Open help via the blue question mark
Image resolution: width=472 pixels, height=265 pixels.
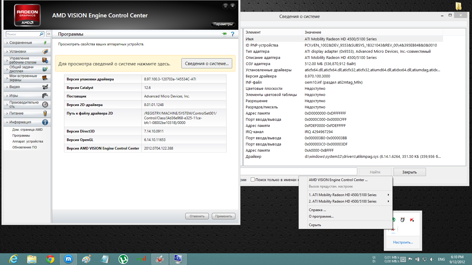(x=232, y=34)
